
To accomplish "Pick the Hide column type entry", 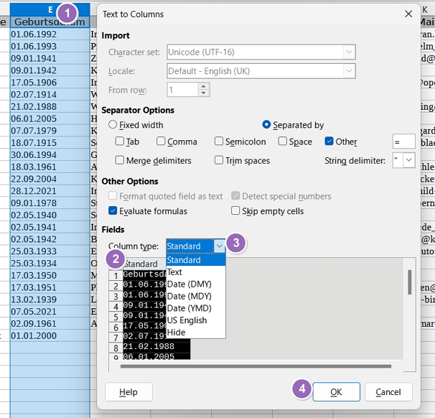I will pyautogui.click(x=176, y=333).
